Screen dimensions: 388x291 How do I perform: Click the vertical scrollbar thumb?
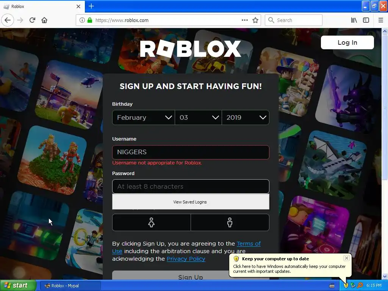pos(385,107)
